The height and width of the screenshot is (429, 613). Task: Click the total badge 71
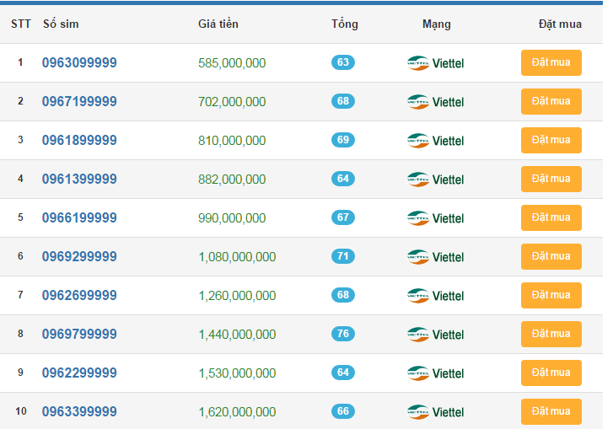click(x=343, y=256)
